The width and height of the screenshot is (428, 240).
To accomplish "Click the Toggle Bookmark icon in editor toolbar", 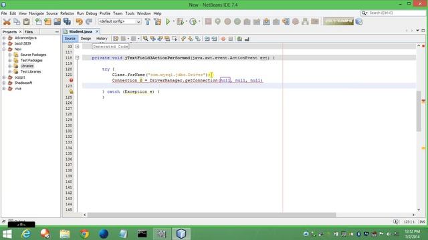I will 198,39.
